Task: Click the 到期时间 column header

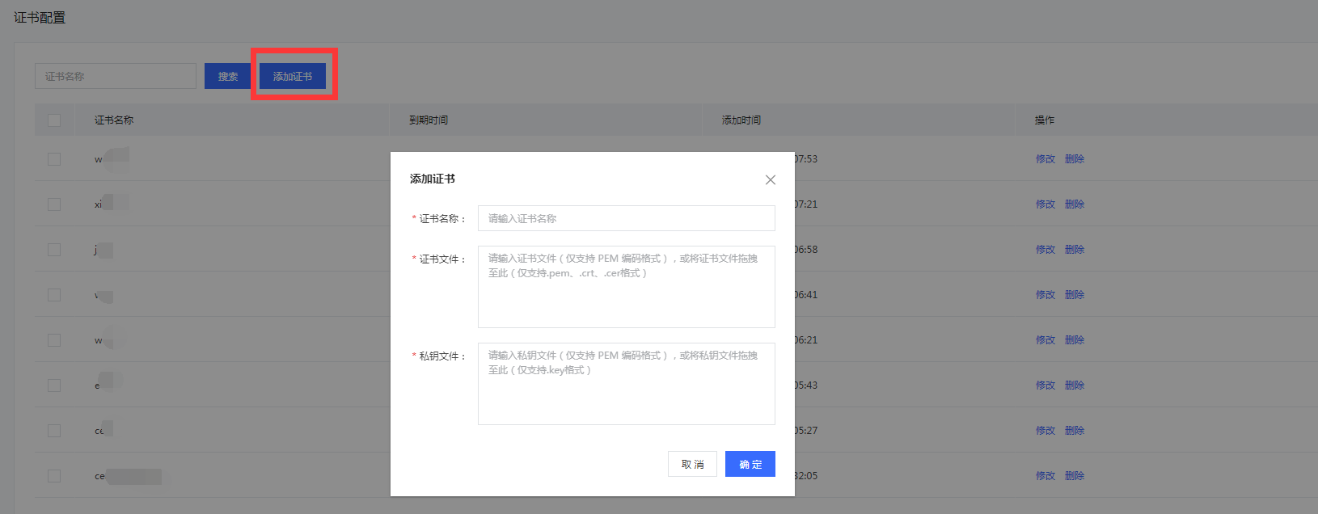Action: (x=429, y=120)
